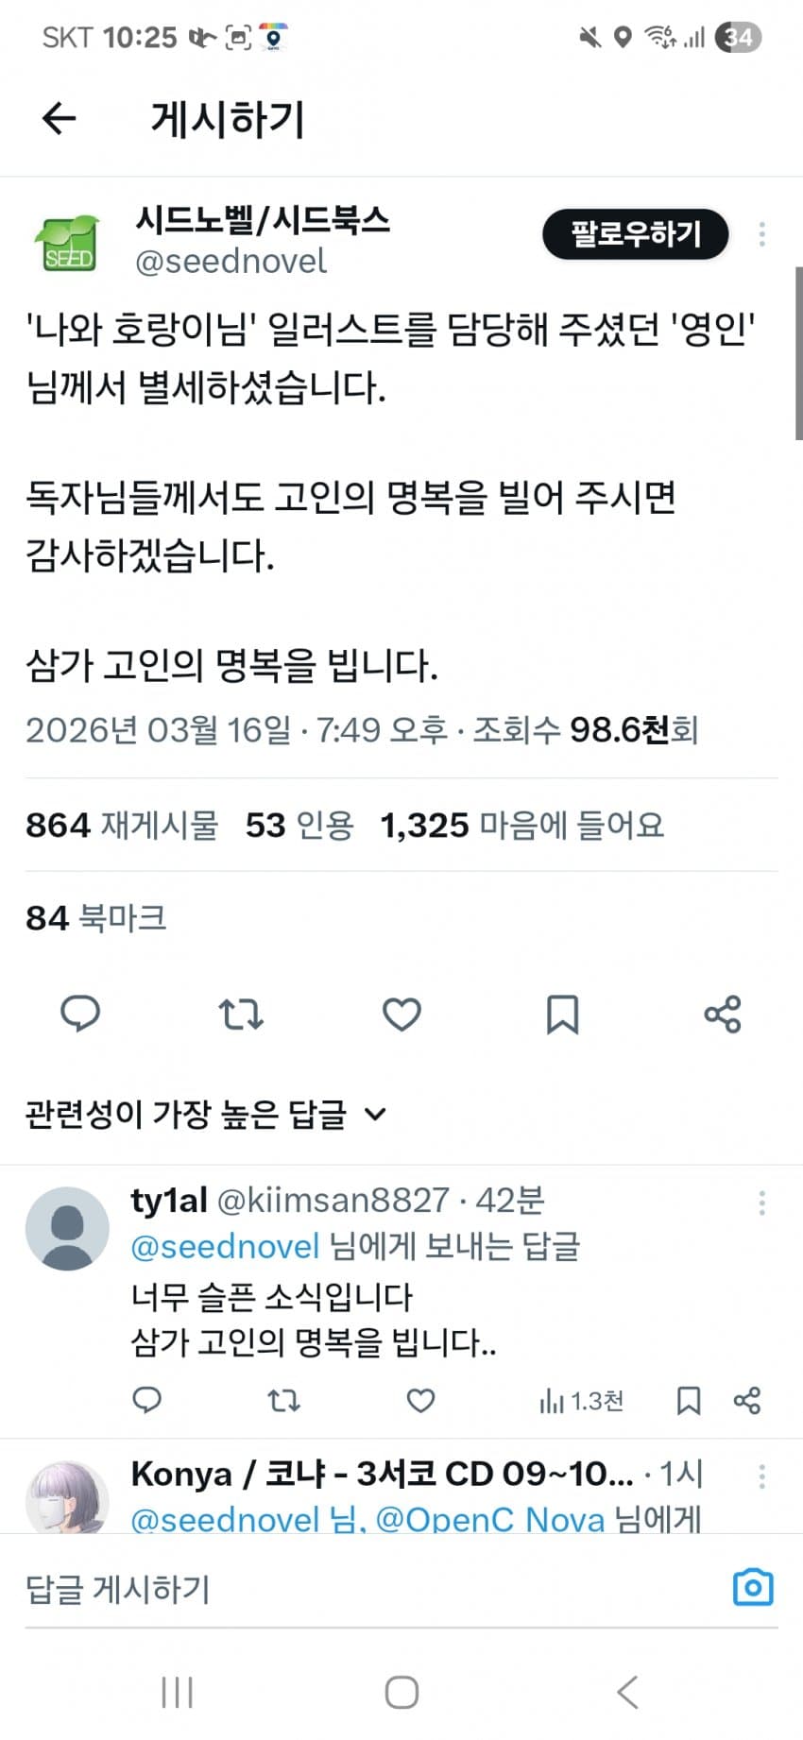This screenshot has height=1740, width=803.
Task: View the 53 인용 quotes list
Action: pos(299,825)
